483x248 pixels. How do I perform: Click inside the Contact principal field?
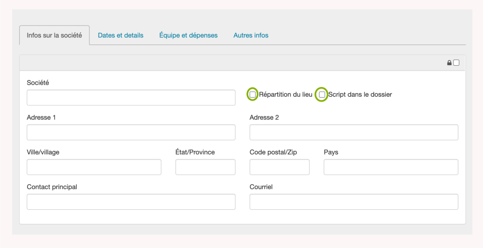131,202
